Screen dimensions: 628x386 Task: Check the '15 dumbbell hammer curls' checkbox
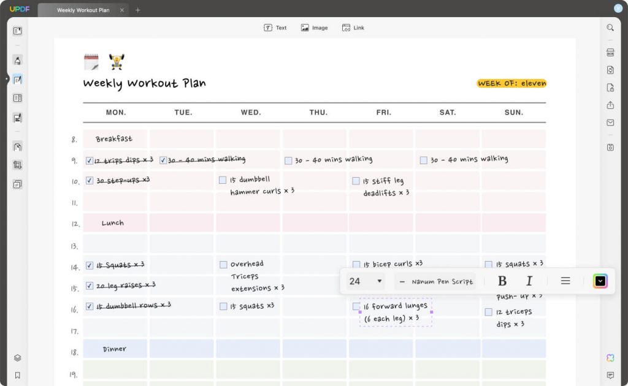tap(223, 180)
